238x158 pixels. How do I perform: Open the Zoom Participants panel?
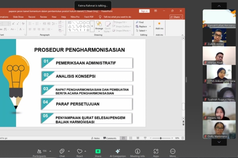click(39, 151)
